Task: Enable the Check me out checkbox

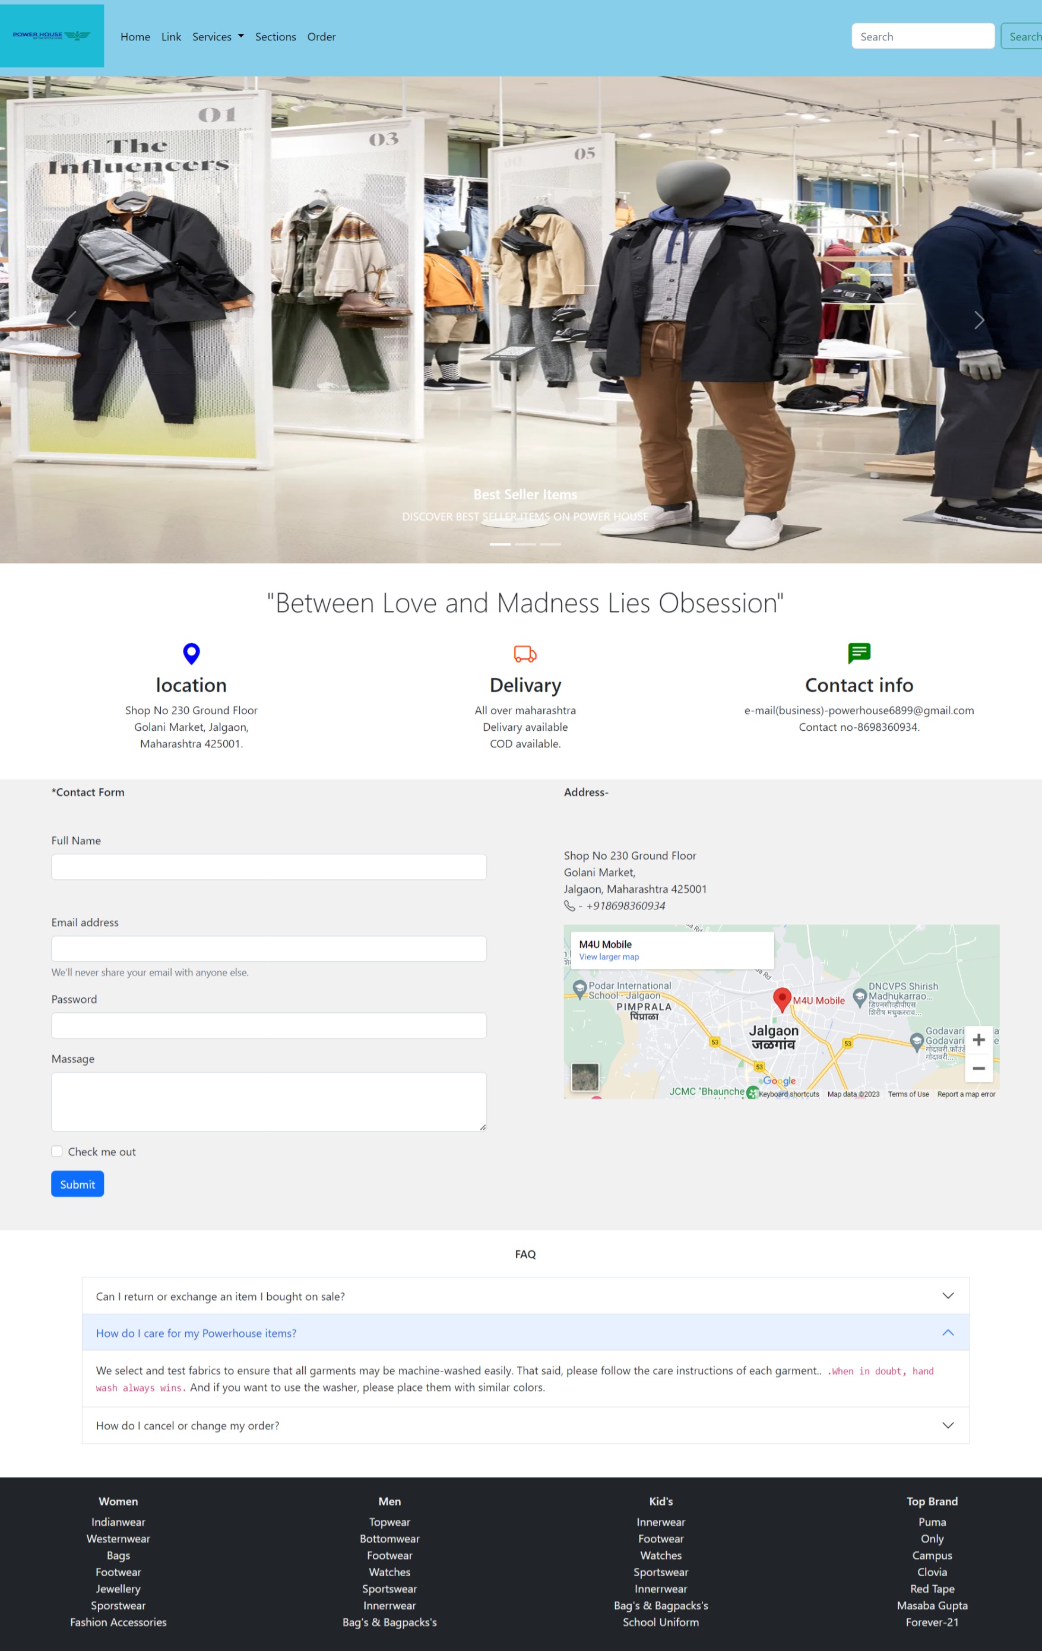Action: point(57,1151)
